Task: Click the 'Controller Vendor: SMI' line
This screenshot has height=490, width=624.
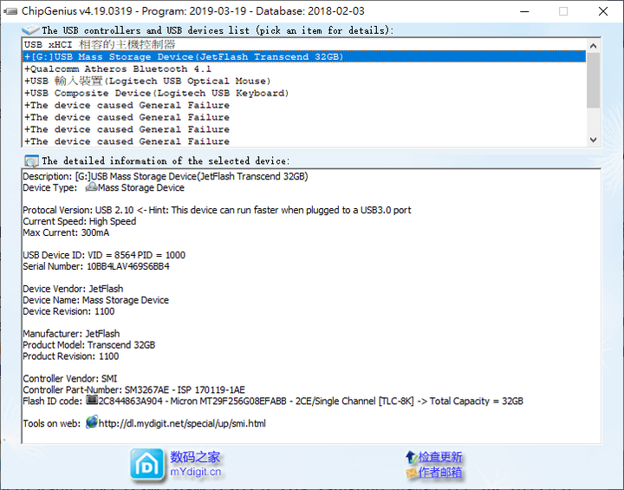Action: 69,378
